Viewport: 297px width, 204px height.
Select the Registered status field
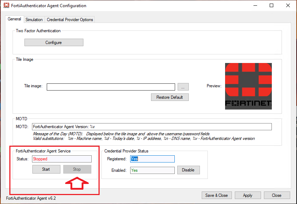[x=152, y=159]
